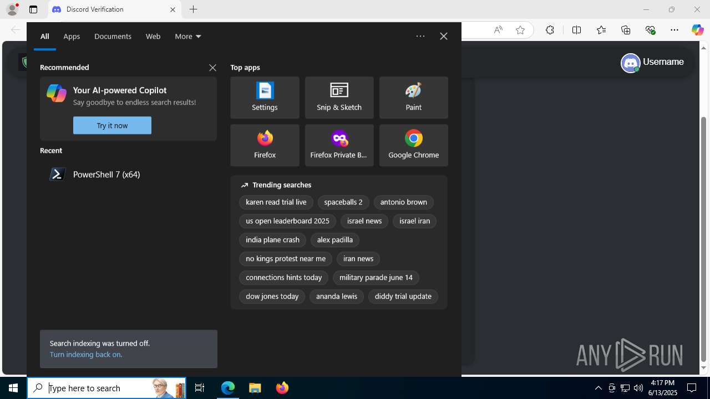Search trending 'dow jones today'
710x399 pixels.
pyautogui.click(x=272, y=296)
